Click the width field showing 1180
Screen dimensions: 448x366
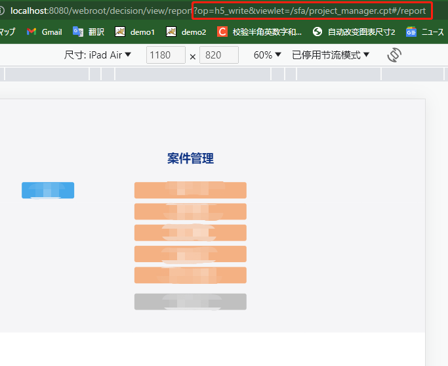[166, 55]
